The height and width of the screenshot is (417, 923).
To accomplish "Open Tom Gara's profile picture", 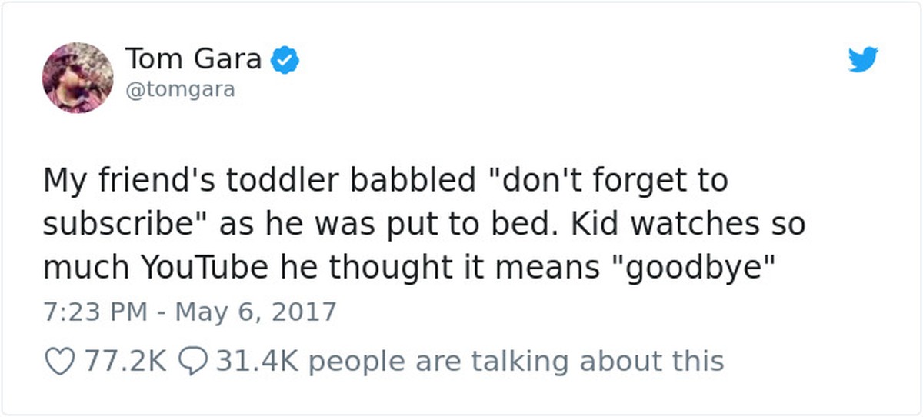I will (78, 78).
